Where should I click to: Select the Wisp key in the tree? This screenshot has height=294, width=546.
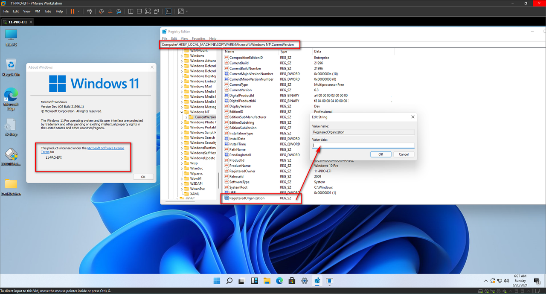(194, 163)
